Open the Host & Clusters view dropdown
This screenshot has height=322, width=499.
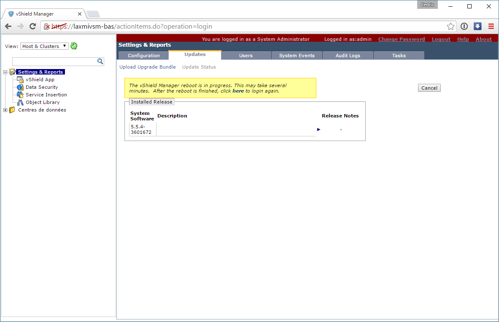[45, 46]
